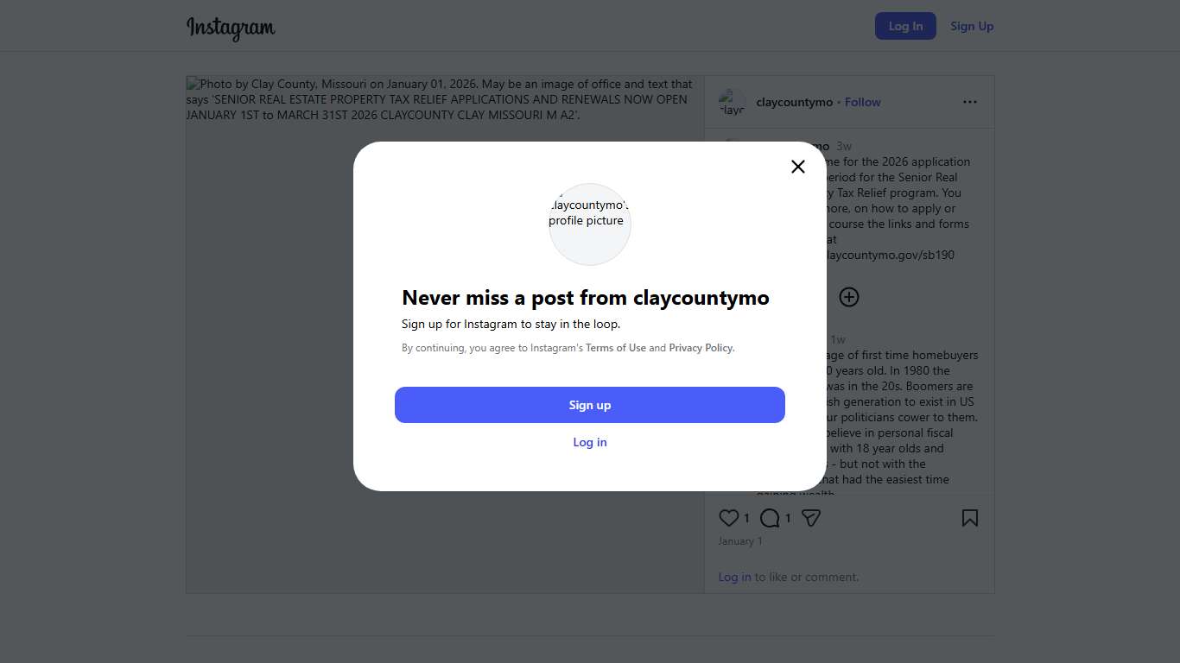Click the Log In button in header
1180x663 pixels.
[905, 26]
